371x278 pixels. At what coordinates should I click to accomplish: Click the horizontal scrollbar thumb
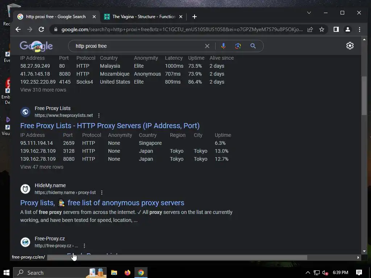coord(177,257)
